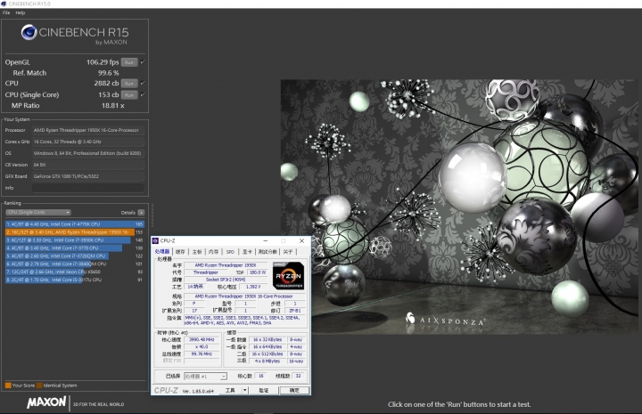The image size is (642, 414).
Task: Click the 确定 button in CPU-Z
Action: click(x=294, y=390)
